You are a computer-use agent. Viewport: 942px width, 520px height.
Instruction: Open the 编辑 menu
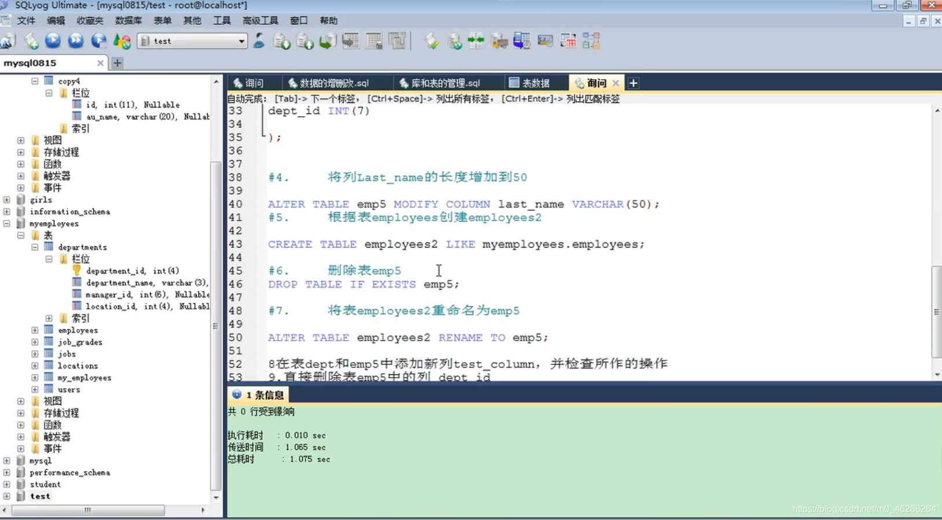coord(56,20)
